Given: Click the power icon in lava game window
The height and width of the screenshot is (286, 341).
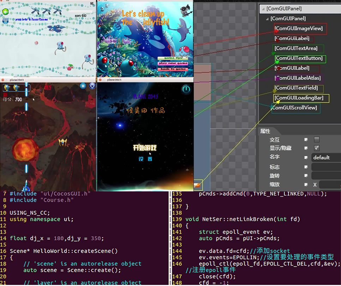Looking at the screenshot, I should (x=92, y=86).
